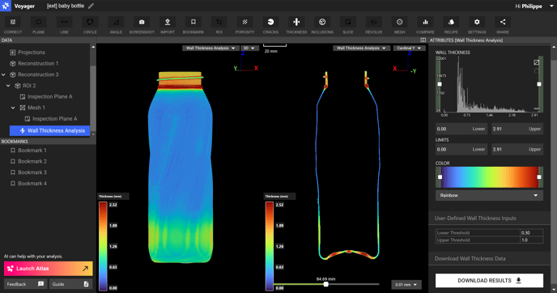Image resolution: width=557 pixels, height=293 pixels.
Task: Open the Cardinal Y dropdown
Action: point(409,48)
